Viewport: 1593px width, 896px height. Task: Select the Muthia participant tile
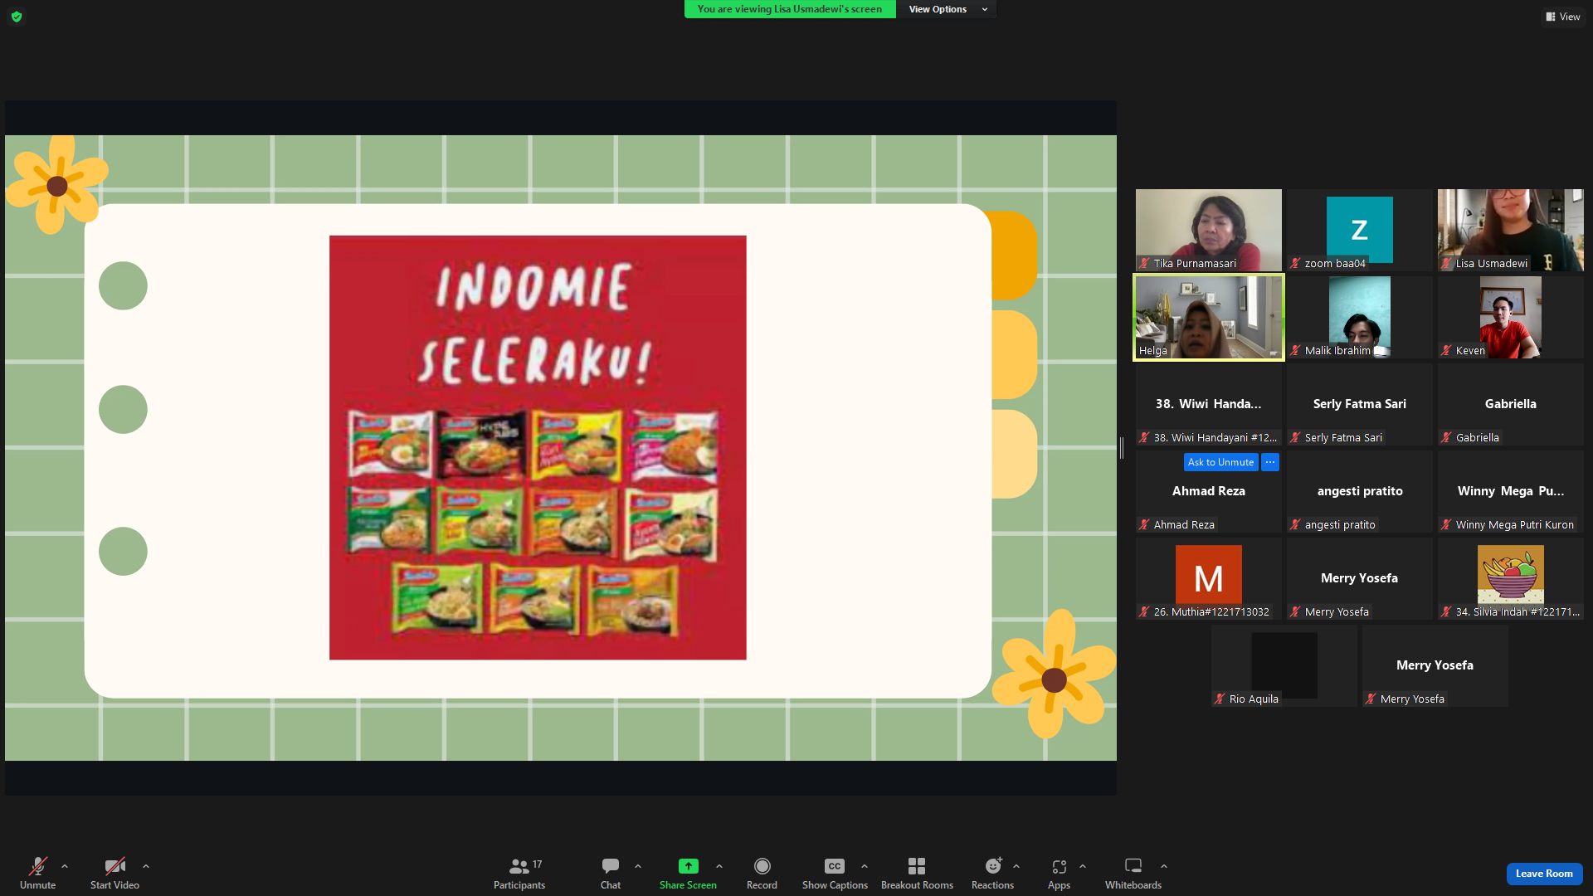click(x=1209, y=578)
